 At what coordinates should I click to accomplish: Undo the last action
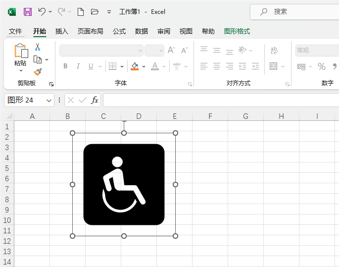(42, 12)
